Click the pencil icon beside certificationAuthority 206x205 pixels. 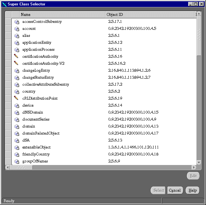click(17, 56)
